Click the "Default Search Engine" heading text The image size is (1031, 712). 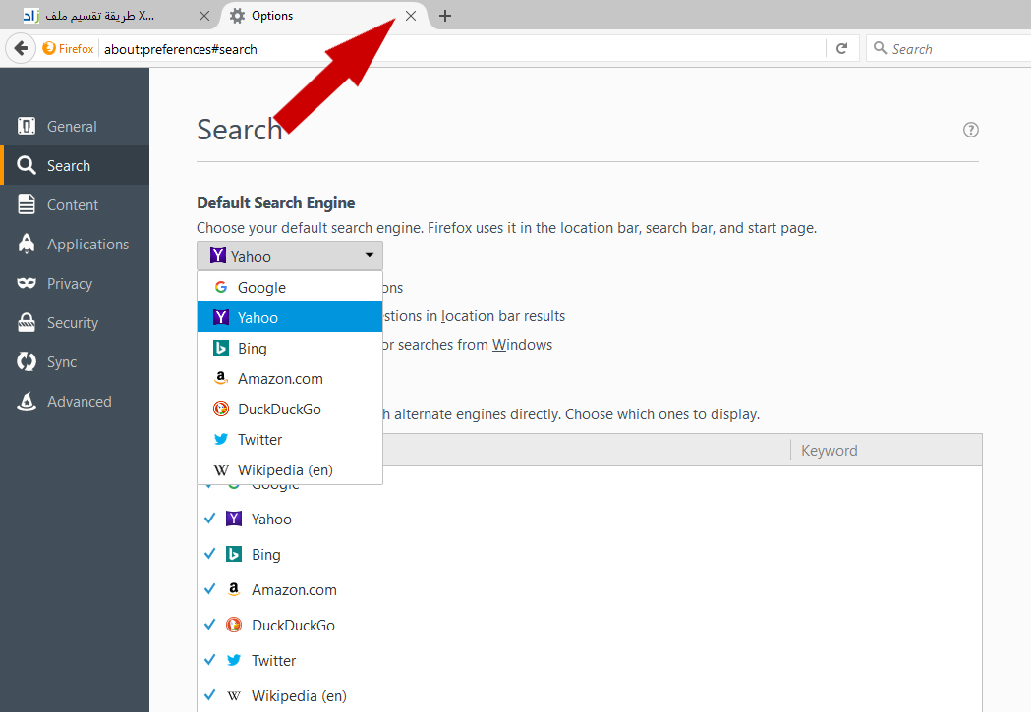[276, 203]
